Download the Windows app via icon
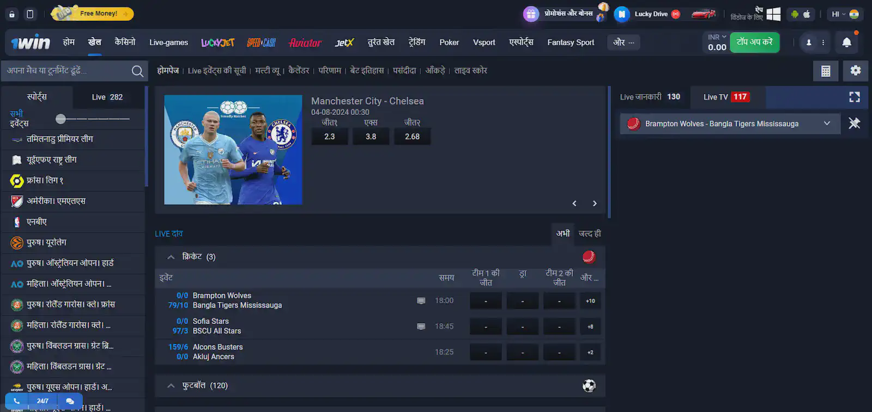872x412 pixels. point(773,14)
